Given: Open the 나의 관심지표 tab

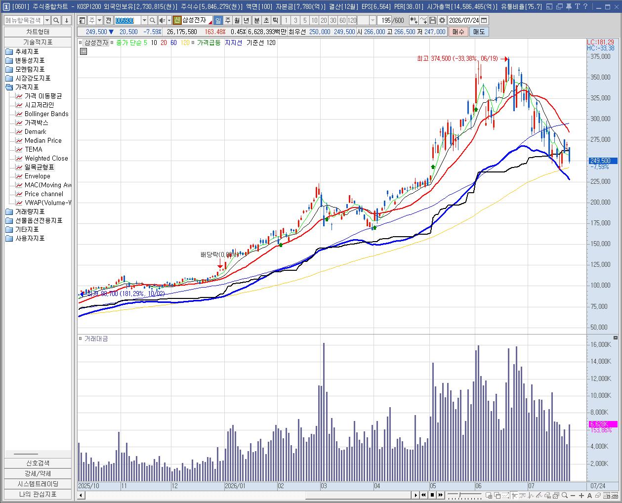Looking at the screenshot, I should coord(38,494).
